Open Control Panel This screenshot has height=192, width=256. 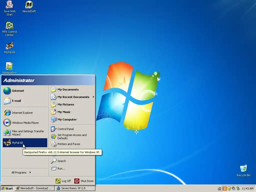pyautogui.click(x=72, y=129)
